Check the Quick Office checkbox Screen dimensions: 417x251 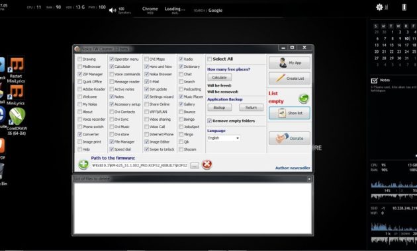pos(80,81)
